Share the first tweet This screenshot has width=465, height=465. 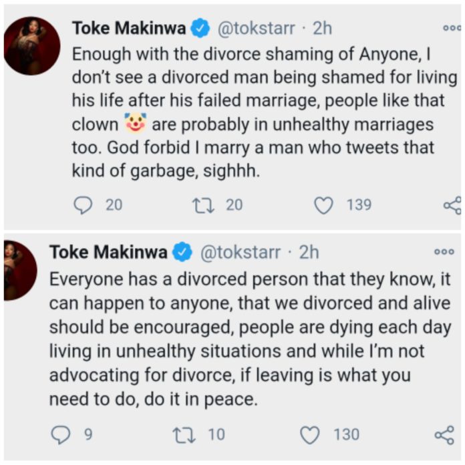click(x=452, y=205)
